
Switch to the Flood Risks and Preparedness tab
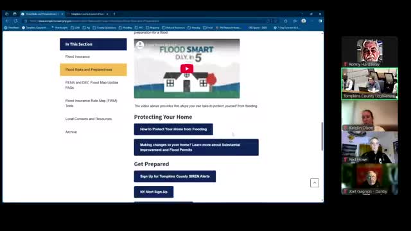[x=42, y=14]
